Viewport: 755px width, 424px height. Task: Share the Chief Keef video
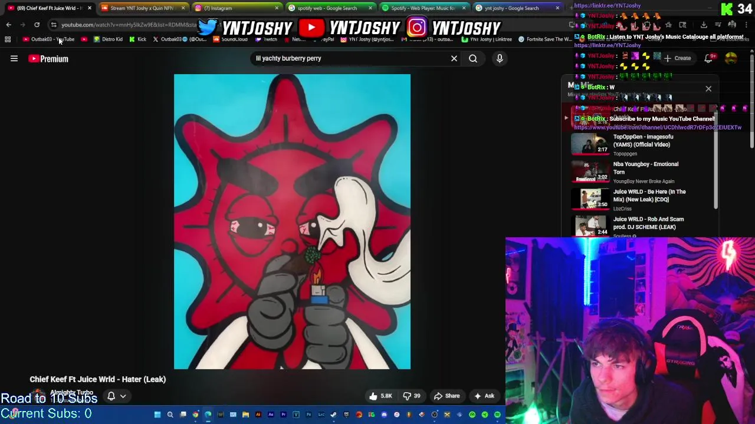(x=447, y=396)
